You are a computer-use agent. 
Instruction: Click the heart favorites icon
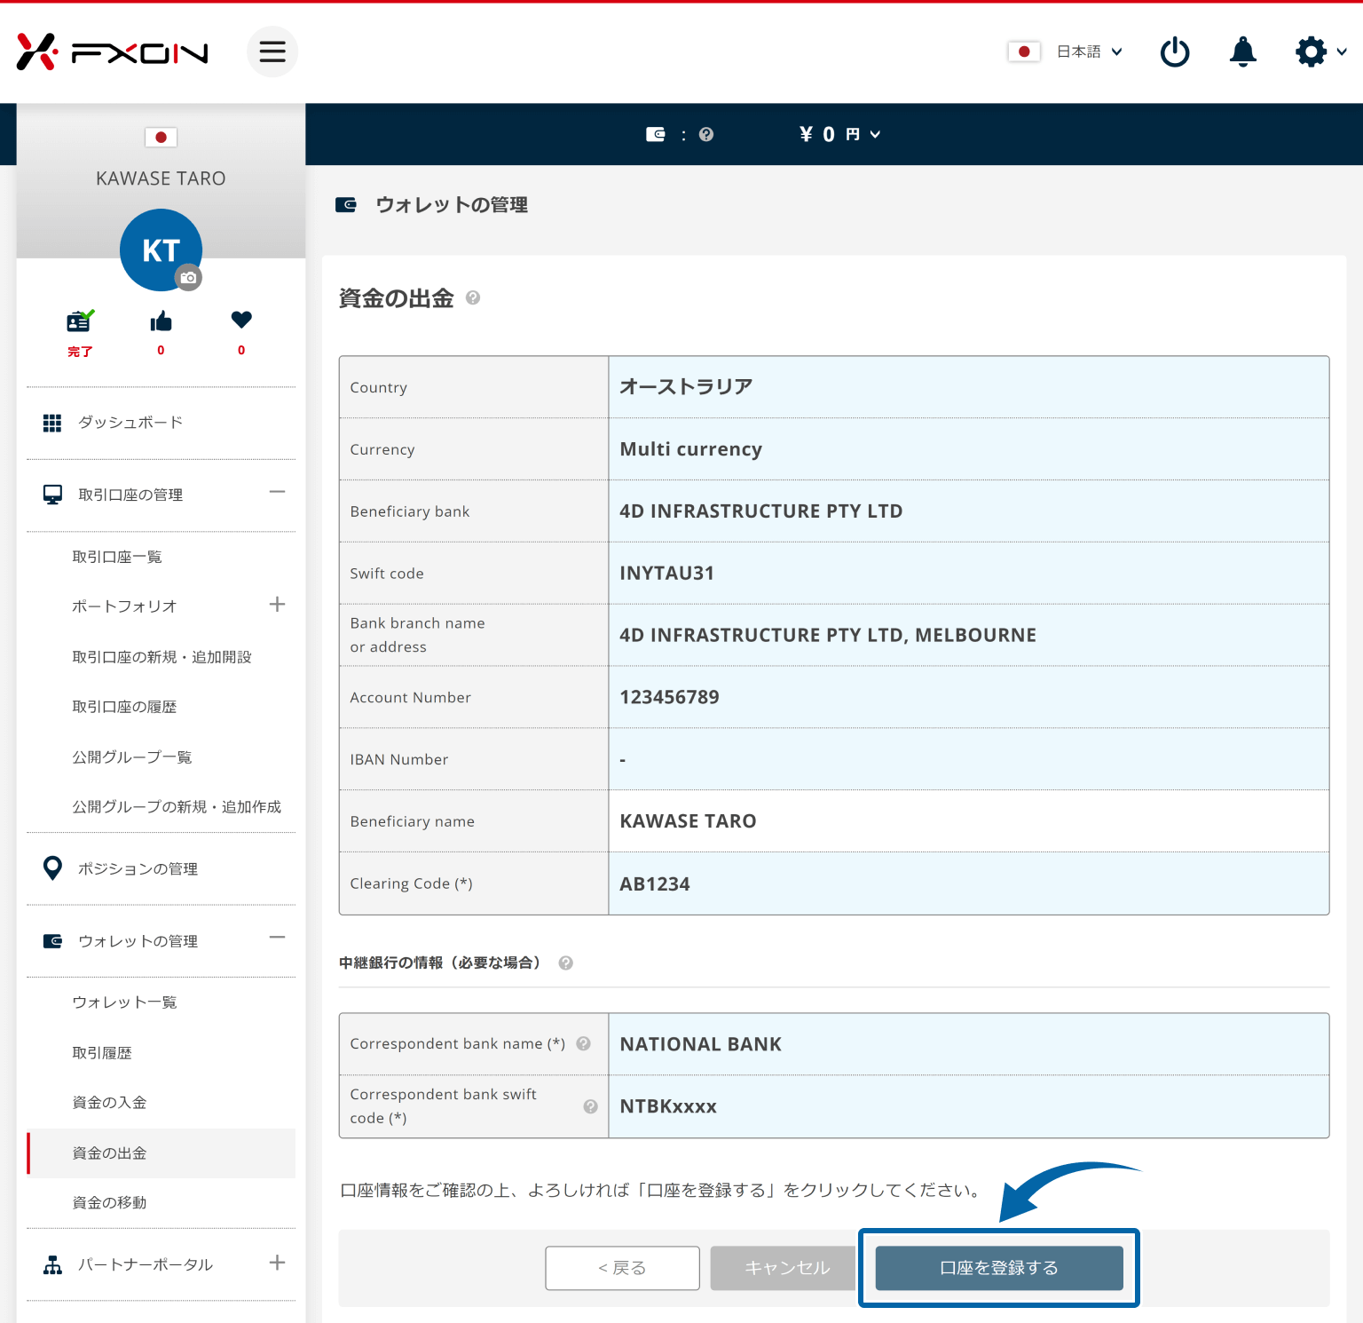tap(241, 320)
